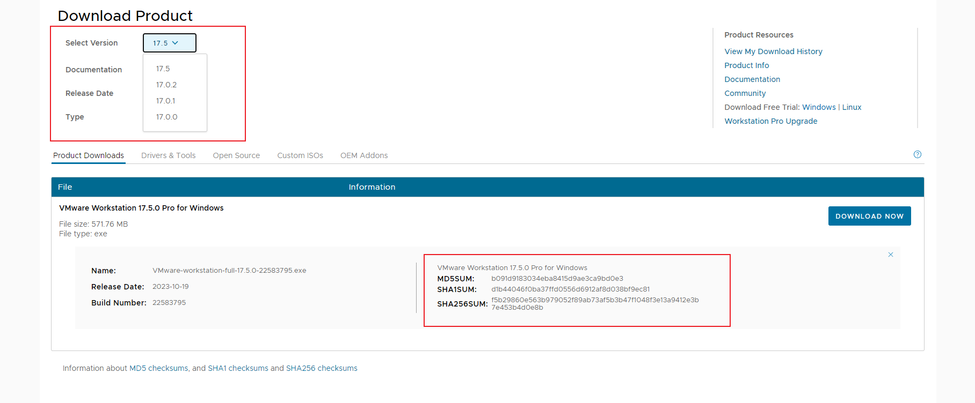The height and width of the screenshot is (403, 975).
Task: Click the SHA256SUM hash value
Action: 595,304
